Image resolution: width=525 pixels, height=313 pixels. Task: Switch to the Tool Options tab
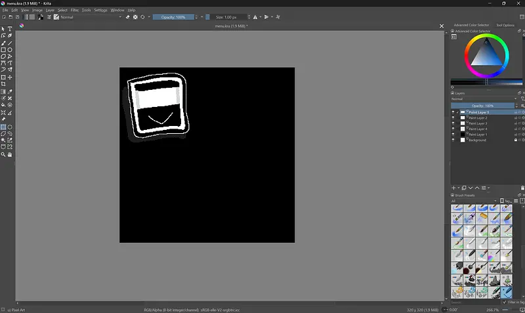click(x=505, y=25)
